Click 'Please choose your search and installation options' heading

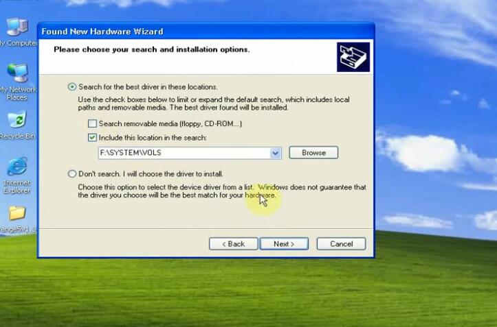tap(151, 49)
